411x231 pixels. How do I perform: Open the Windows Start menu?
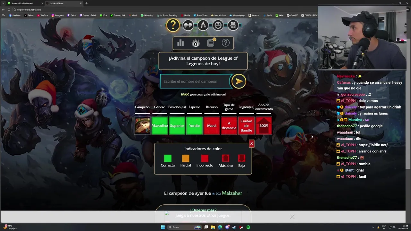click(163, 227)
